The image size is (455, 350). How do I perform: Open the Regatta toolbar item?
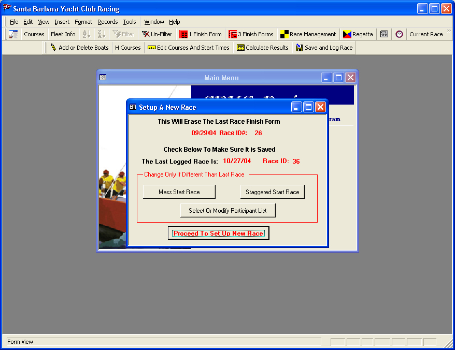[358, 34]
